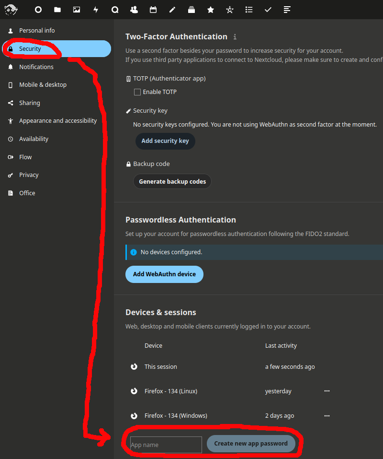Click inside the App name input field
The width and height of the screenshot is (383, 459).
165,445
